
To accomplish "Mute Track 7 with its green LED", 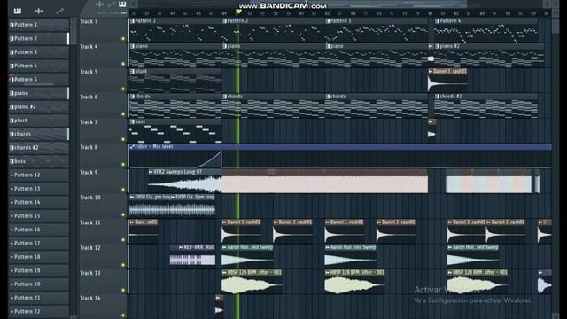I will [123, 139].
